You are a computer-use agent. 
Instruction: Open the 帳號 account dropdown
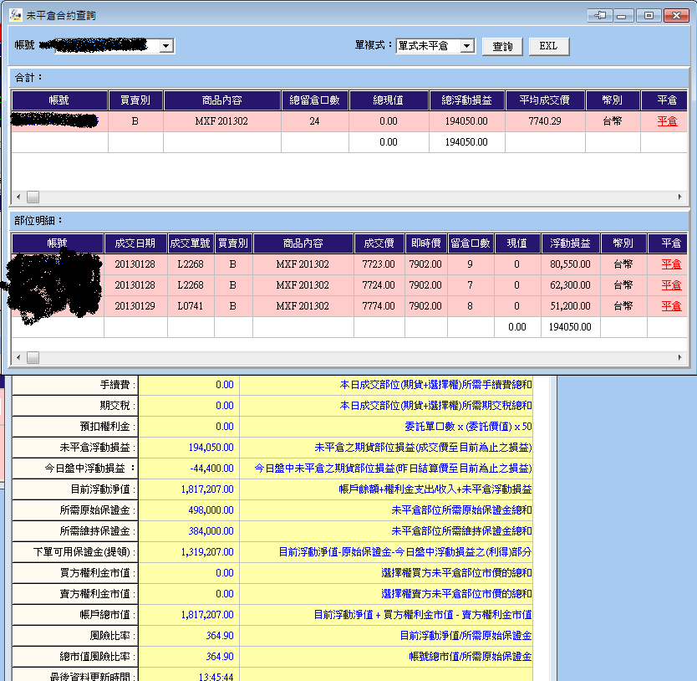[x=165, y=46]
